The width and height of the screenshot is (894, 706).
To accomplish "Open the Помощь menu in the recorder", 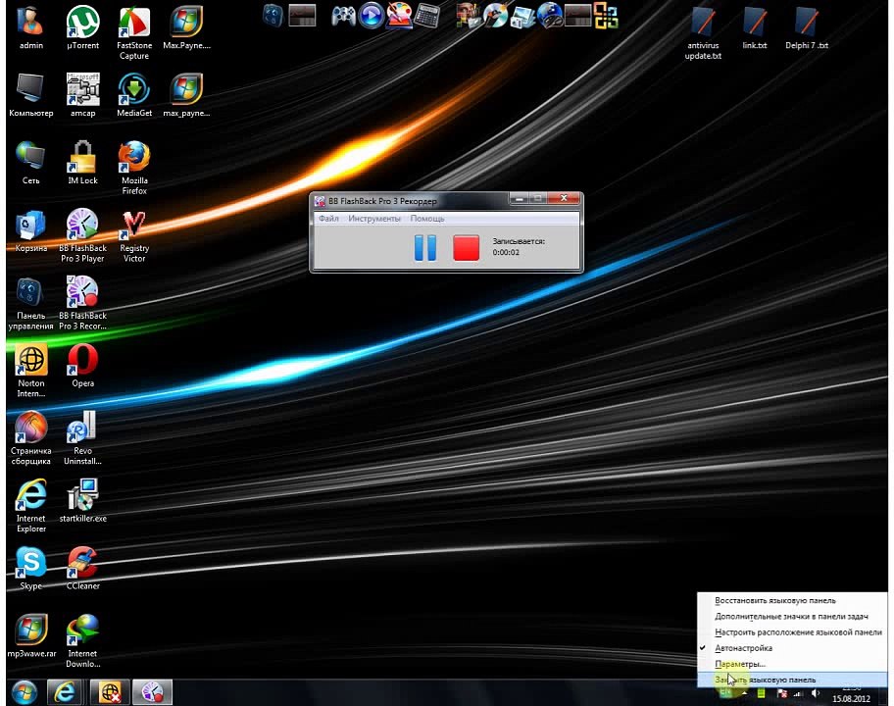I will tap(427, 219).
